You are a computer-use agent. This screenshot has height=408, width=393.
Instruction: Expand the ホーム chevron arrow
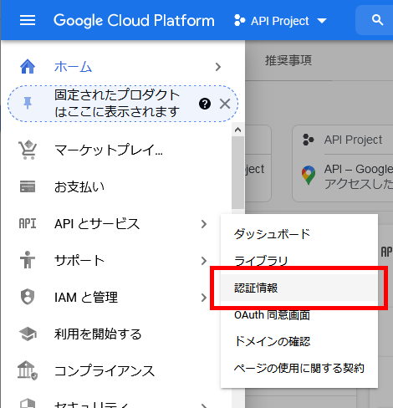pyautogui.click(x=218, y=67)
